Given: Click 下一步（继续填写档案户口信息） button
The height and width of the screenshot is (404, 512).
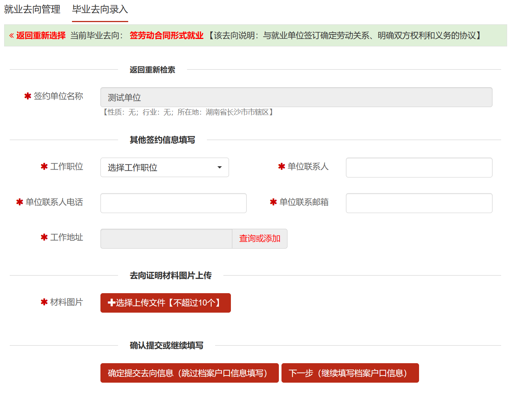Looking at the screenshot, I should click(350, 373).
